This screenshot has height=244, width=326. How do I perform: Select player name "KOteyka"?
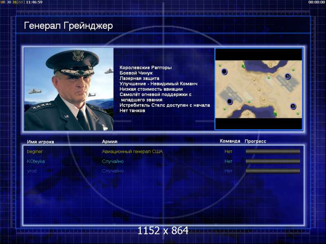(x=36, y=161)
